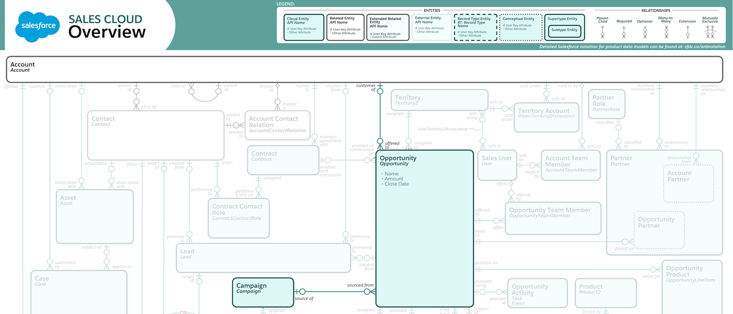Click the "source of" label near Campaign
Image resolution: width=733 pixels, height=314 pixels.
point(304,298)
